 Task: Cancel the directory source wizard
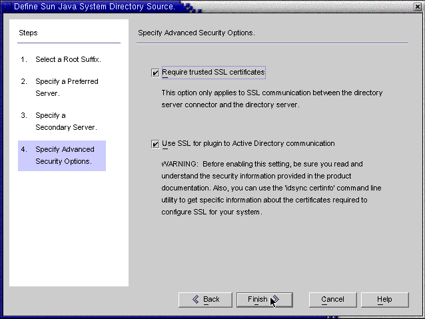(x=332, y=300)
